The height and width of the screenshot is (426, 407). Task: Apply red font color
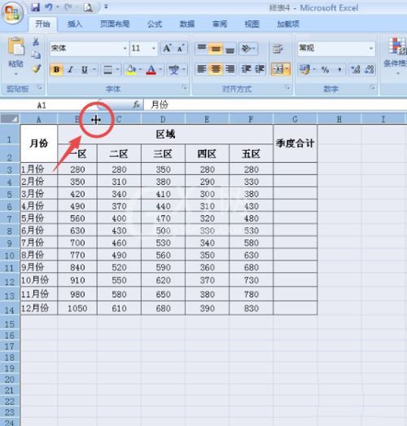click(151, 70)
